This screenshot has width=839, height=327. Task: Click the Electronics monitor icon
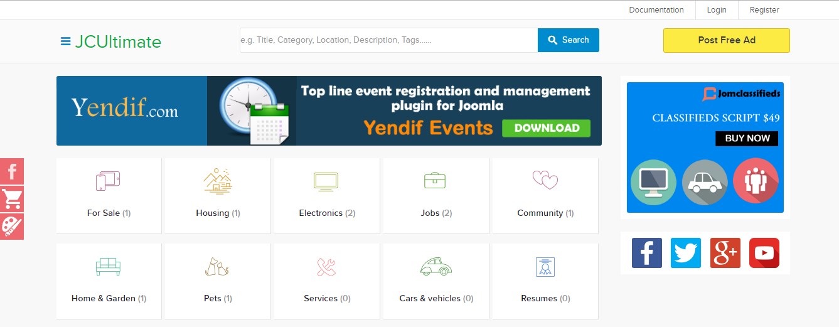[326, 181]
